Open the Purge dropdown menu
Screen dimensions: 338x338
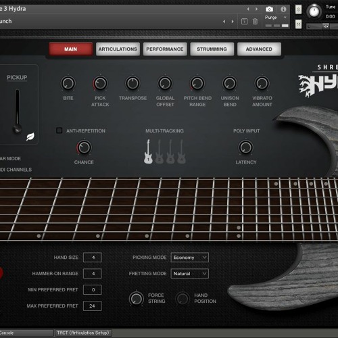coord(276,18)
